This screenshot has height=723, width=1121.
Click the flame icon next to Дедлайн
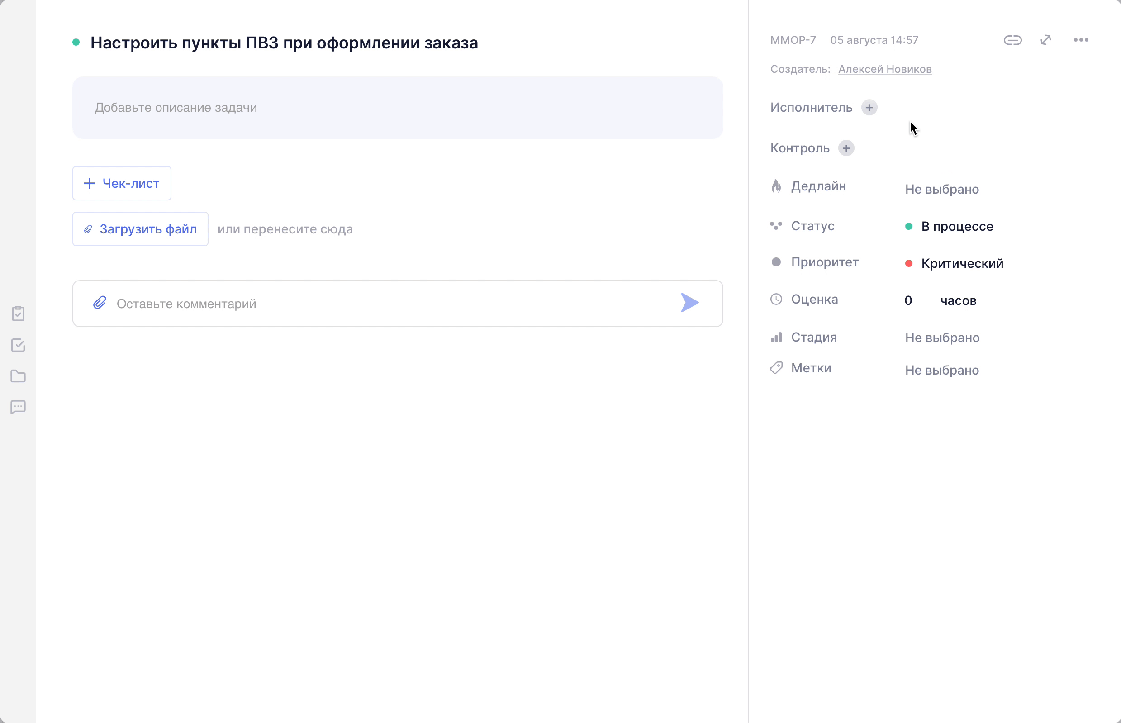click(776, 186)
